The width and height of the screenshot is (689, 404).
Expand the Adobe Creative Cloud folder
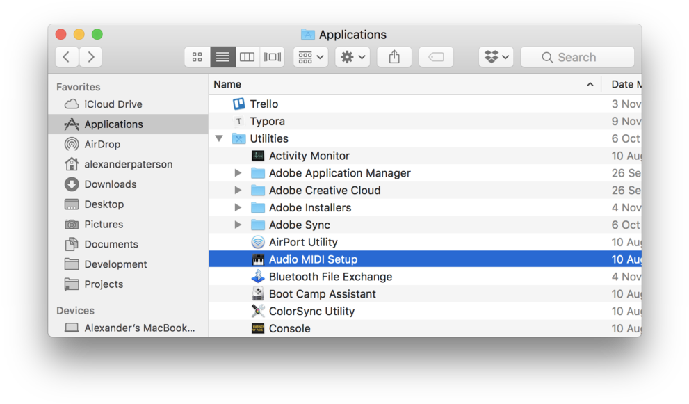coord(238,191)
